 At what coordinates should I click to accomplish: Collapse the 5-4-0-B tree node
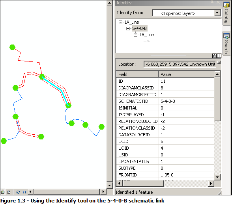tap(128, 28)
